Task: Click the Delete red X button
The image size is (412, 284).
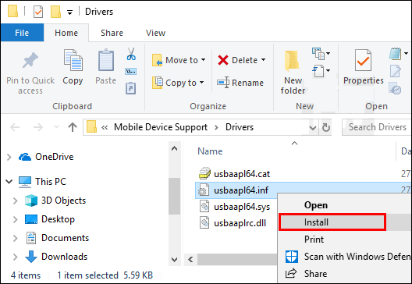Action: pyautogui.click(x=237, y=60)
